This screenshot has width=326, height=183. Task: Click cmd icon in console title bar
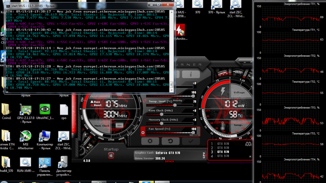pyautogui.click(x=8, y=6)
